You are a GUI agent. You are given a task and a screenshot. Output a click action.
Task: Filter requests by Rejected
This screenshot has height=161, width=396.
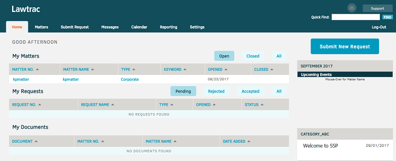216,91
